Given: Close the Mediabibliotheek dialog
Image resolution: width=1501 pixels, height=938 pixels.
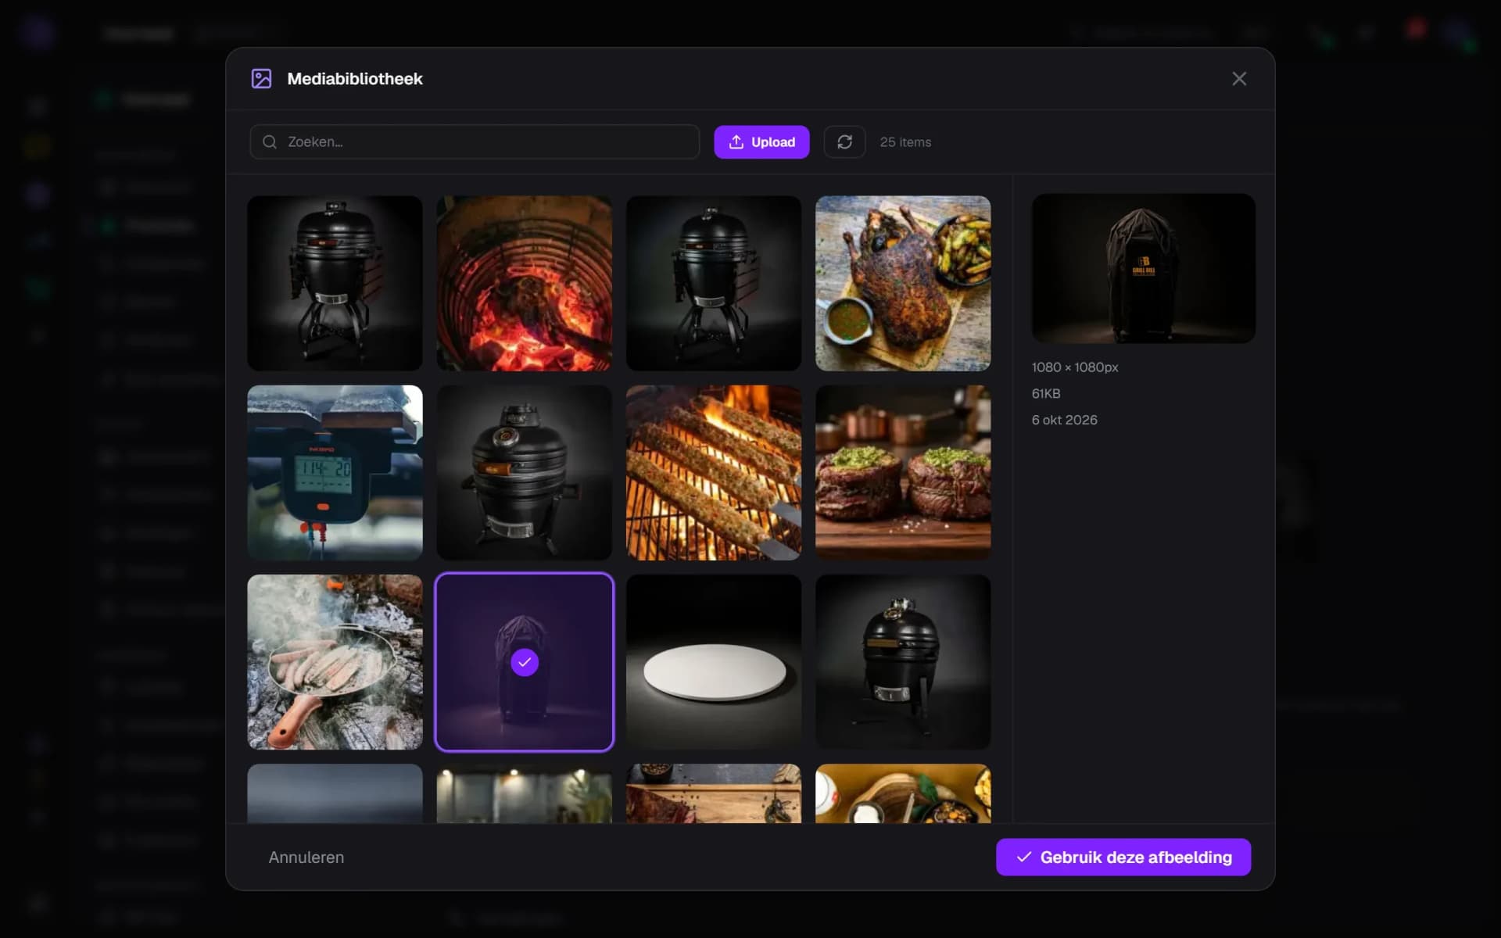Looking at the screenshot, I should 1239,79.
